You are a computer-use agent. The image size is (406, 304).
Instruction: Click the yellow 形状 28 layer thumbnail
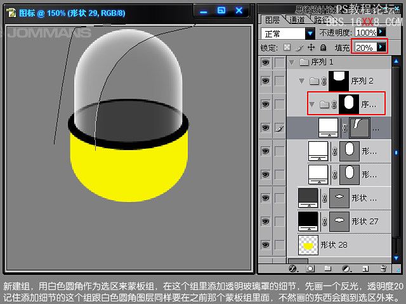(x=308, y=244)
